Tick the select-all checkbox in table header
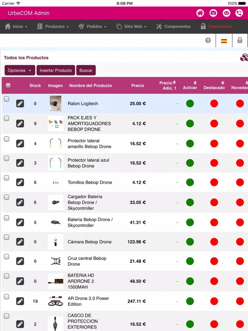 pyautogui.click(x=8, y=85)
